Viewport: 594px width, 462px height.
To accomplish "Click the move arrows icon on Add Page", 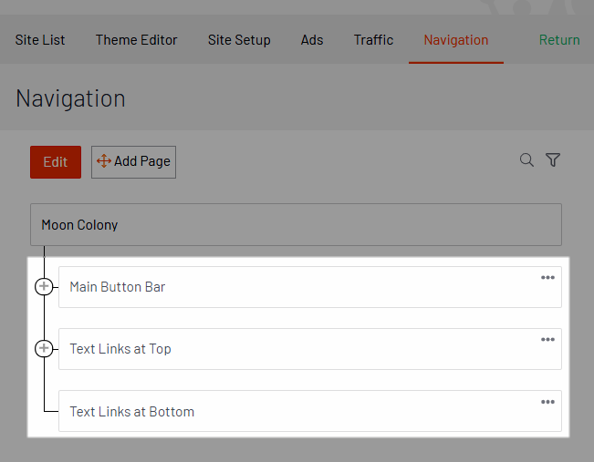I will (103, 161).
